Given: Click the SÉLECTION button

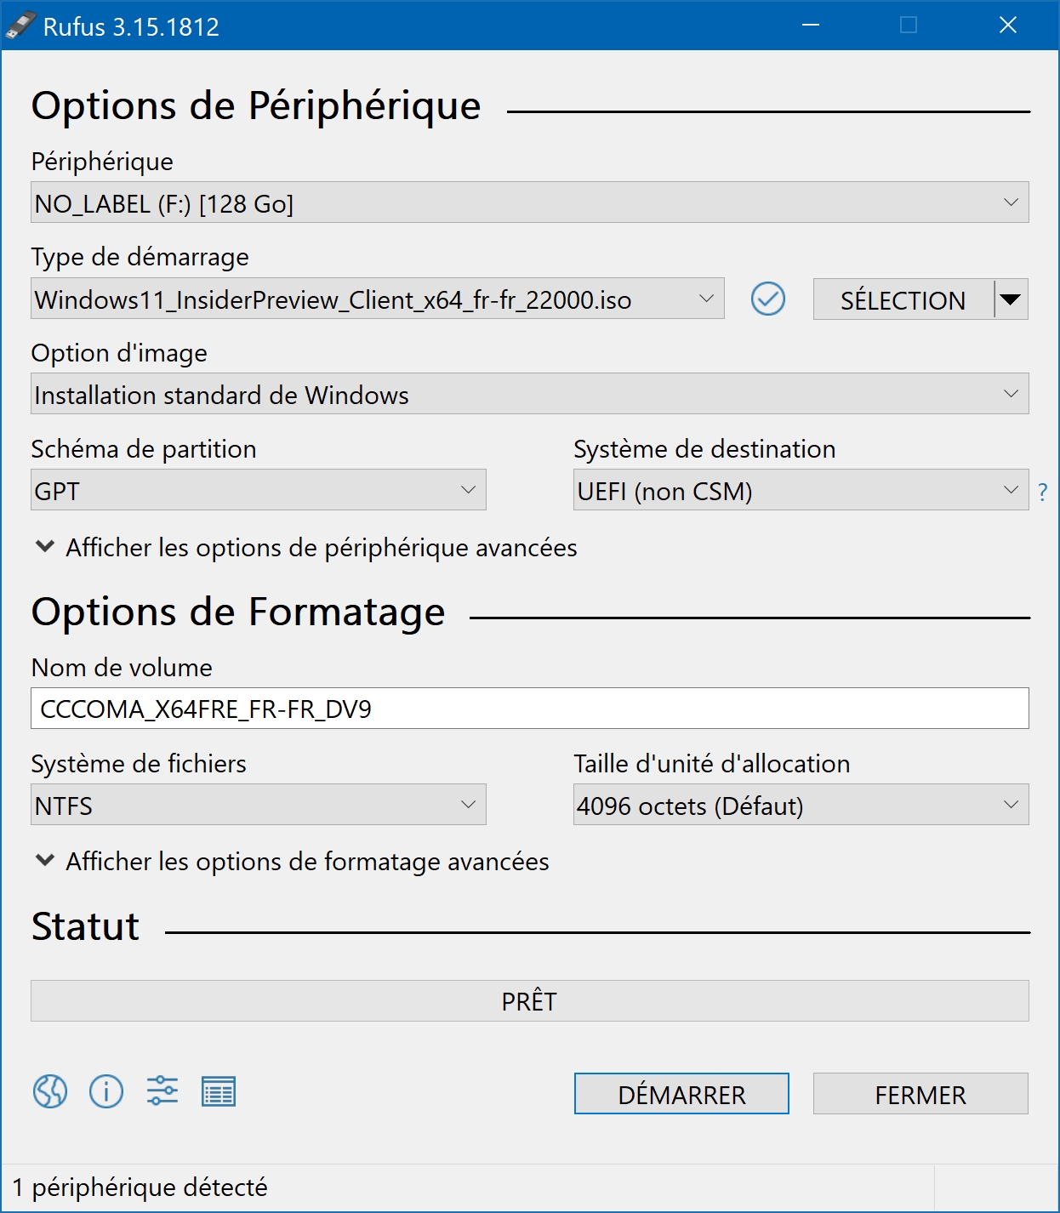Looking at the screenshot, I should click(x=903, y=299).
